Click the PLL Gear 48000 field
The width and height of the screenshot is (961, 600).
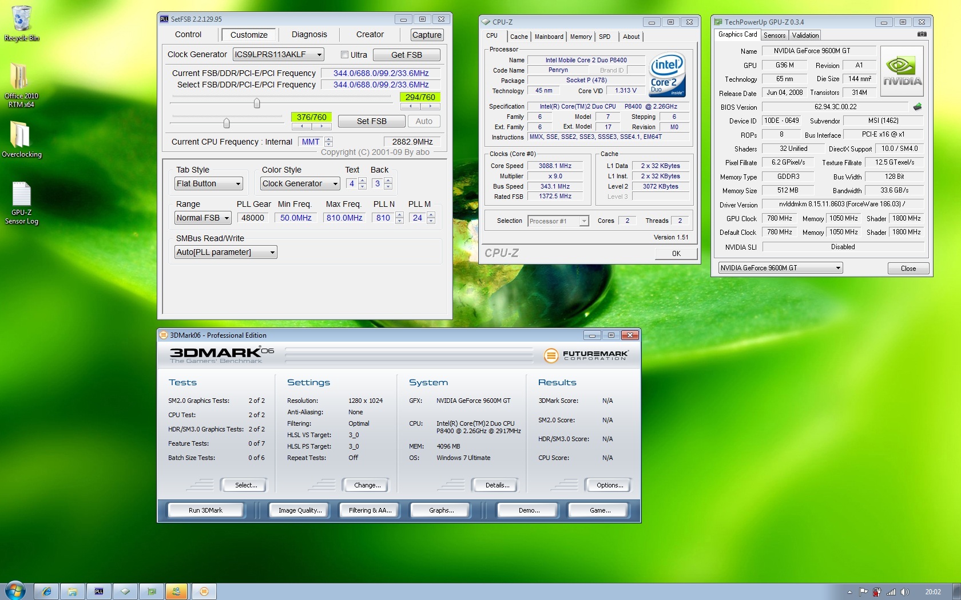click(253, 218)
